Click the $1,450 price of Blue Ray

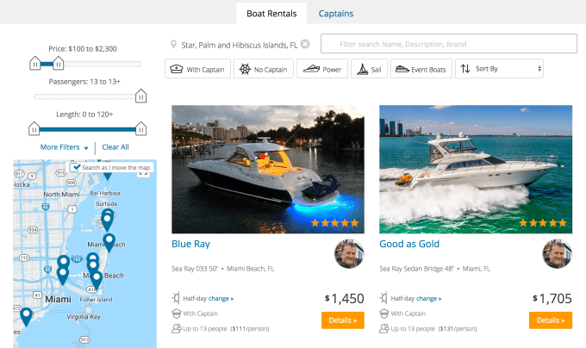click(x=344, y=298)
